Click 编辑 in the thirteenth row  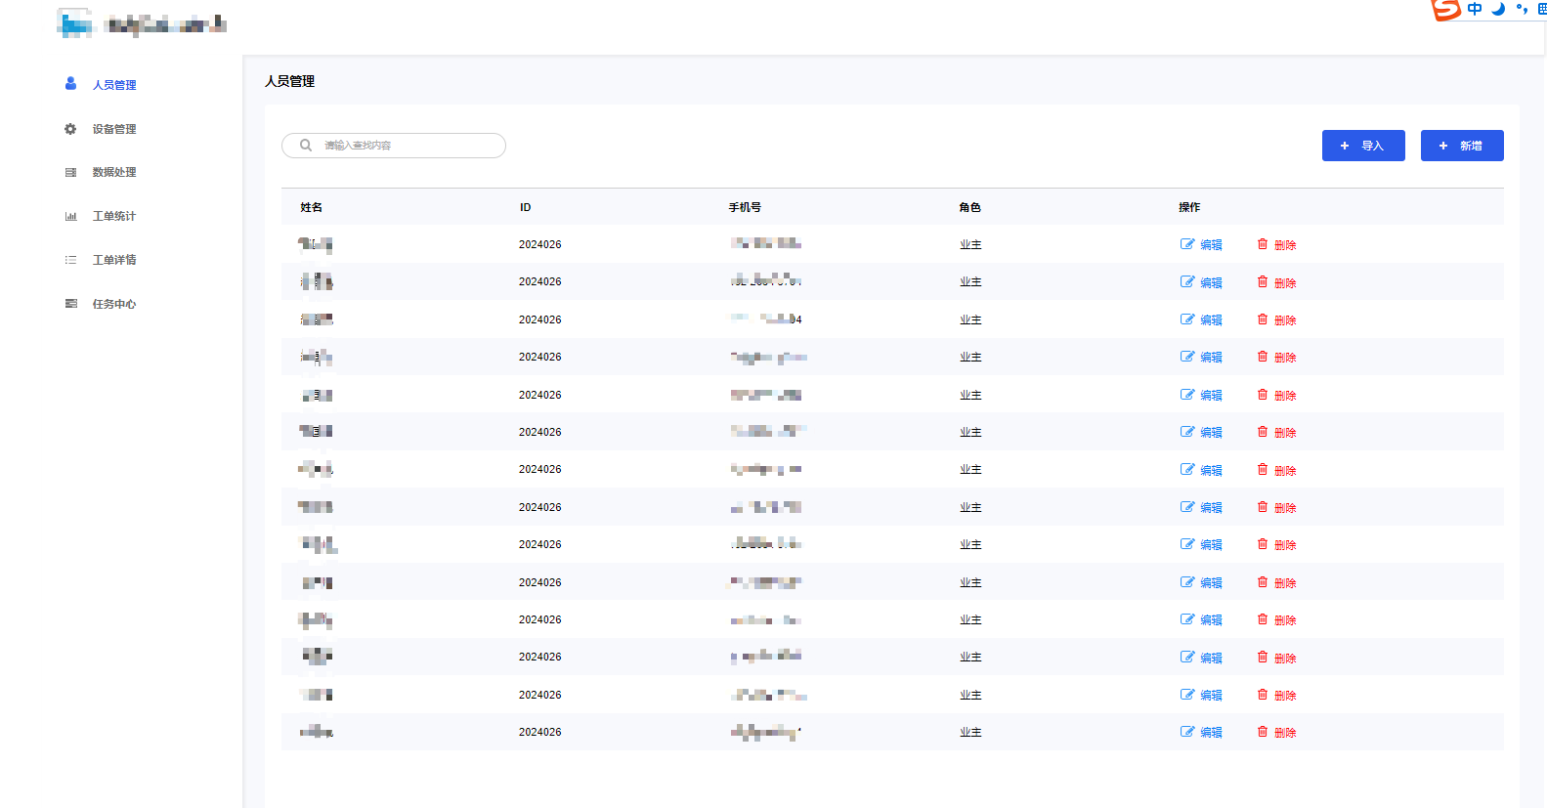coord(1211,696)
